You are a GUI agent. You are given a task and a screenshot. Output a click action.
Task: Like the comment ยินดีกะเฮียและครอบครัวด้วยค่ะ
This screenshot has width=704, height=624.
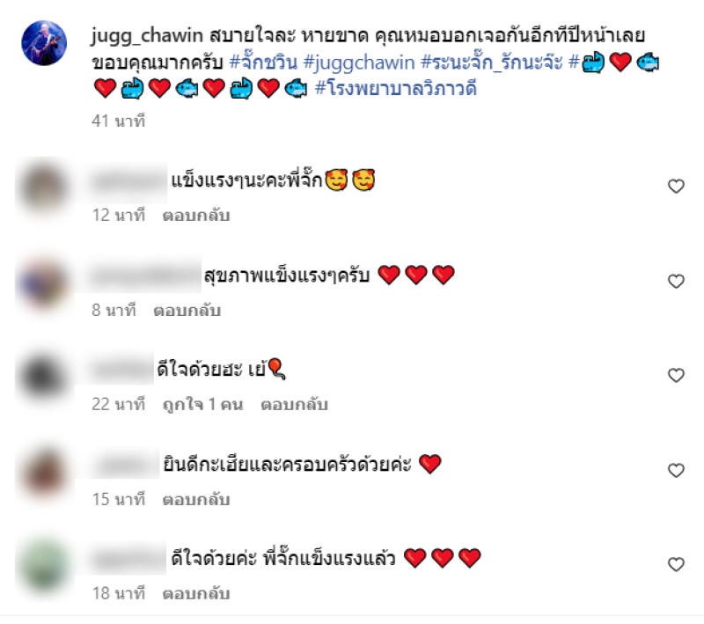[676, 471]
